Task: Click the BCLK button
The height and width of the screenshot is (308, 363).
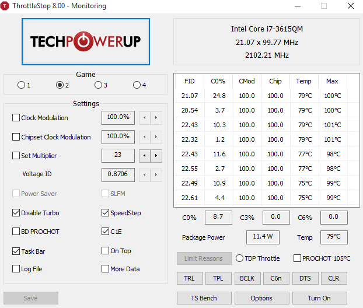Action: coord(247,278)
